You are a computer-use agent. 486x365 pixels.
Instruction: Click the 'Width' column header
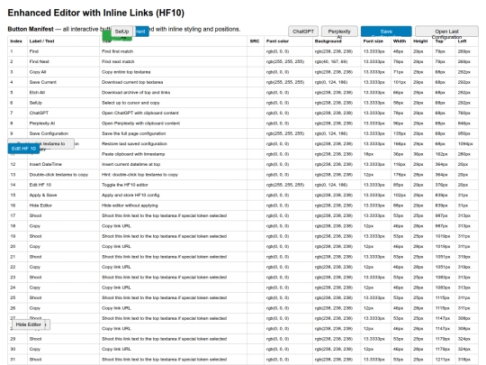(400, 41)
